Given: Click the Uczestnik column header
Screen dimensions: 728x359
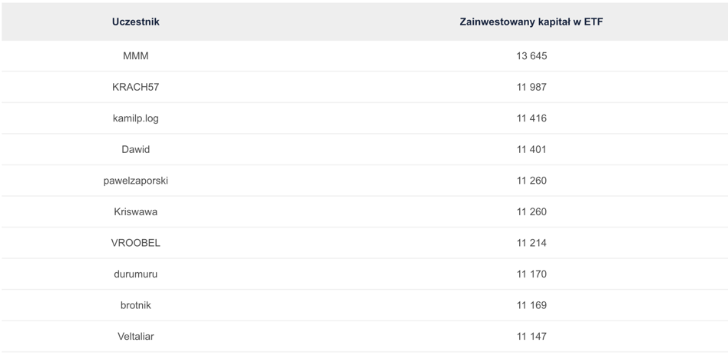Looking at the screenshot, I should coord(135,22).
